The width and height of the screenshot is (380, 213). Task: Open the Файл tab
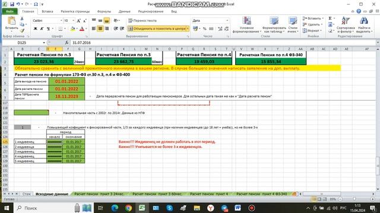point(9,11)
